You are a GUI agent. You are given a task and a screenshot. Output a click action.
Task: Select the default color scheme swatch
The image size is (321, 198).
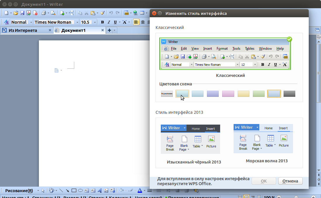tap(167, 94)
